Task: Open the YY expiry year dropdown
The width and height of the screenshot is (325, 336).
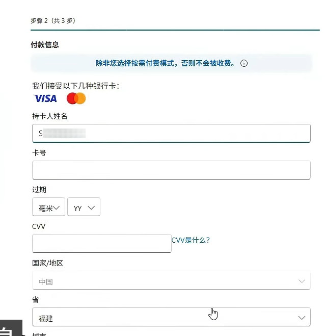Action: tap(84, 208)
